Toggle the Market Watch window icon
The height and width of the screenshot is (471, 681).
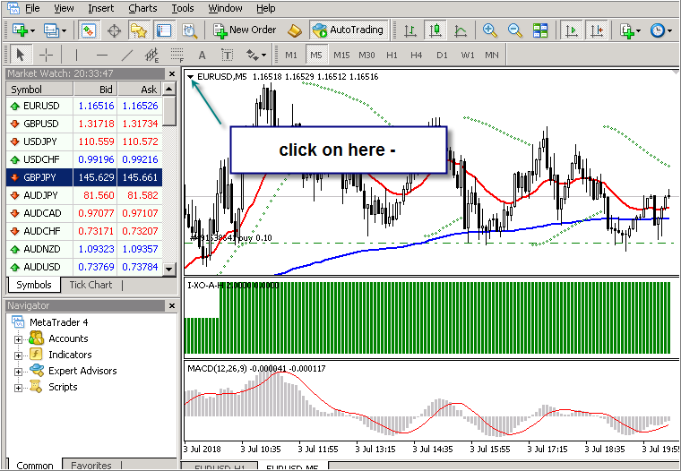pos(89,30)
